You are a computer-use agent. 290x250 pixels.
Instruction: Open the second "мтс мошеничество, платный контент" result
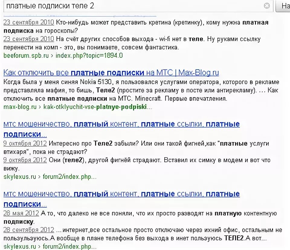click(x=121, y=194)
